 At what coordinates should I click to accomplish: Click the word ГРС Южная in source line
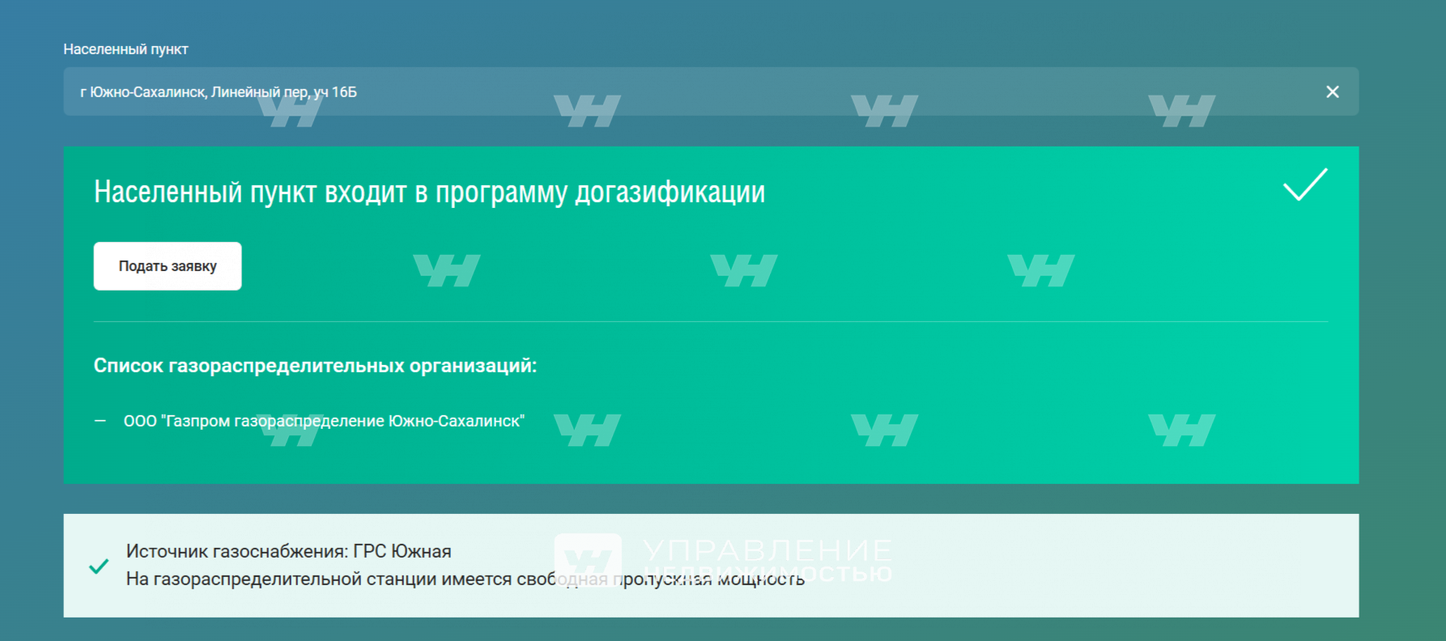[402, 551]
